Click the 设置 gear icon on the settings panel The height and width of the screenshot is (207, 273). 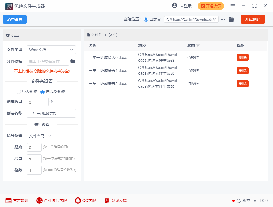[x=8, y=36]
